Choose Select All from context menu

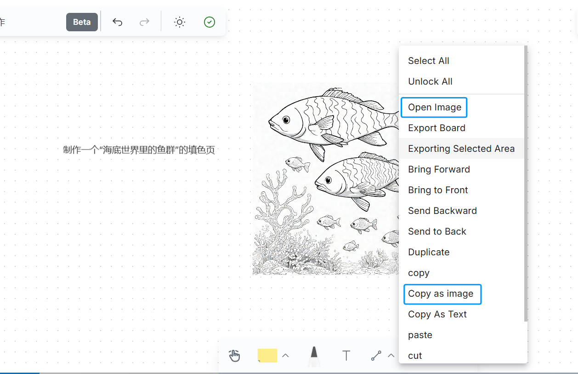coord(461,61)
